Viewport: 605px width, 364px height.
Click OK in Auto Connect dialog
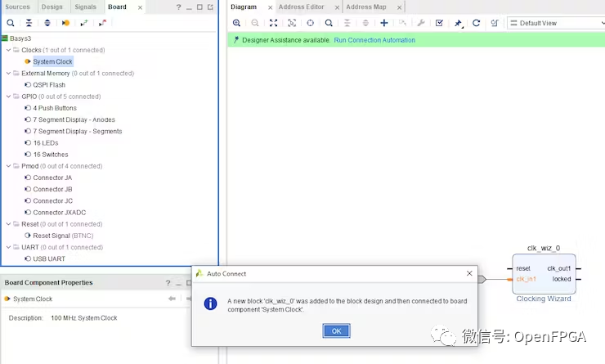(x=336, y=330)
